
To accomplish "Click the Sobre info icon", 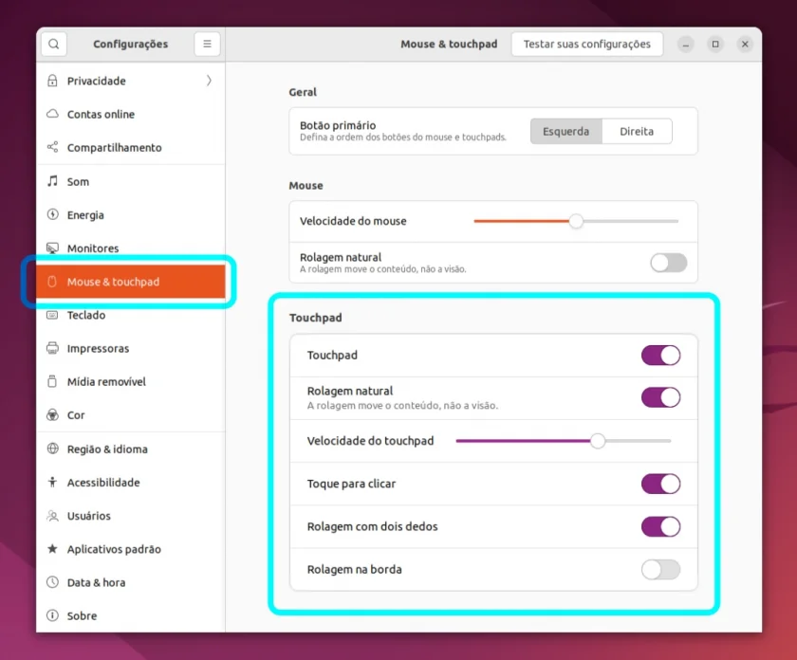I will (52, 615).
